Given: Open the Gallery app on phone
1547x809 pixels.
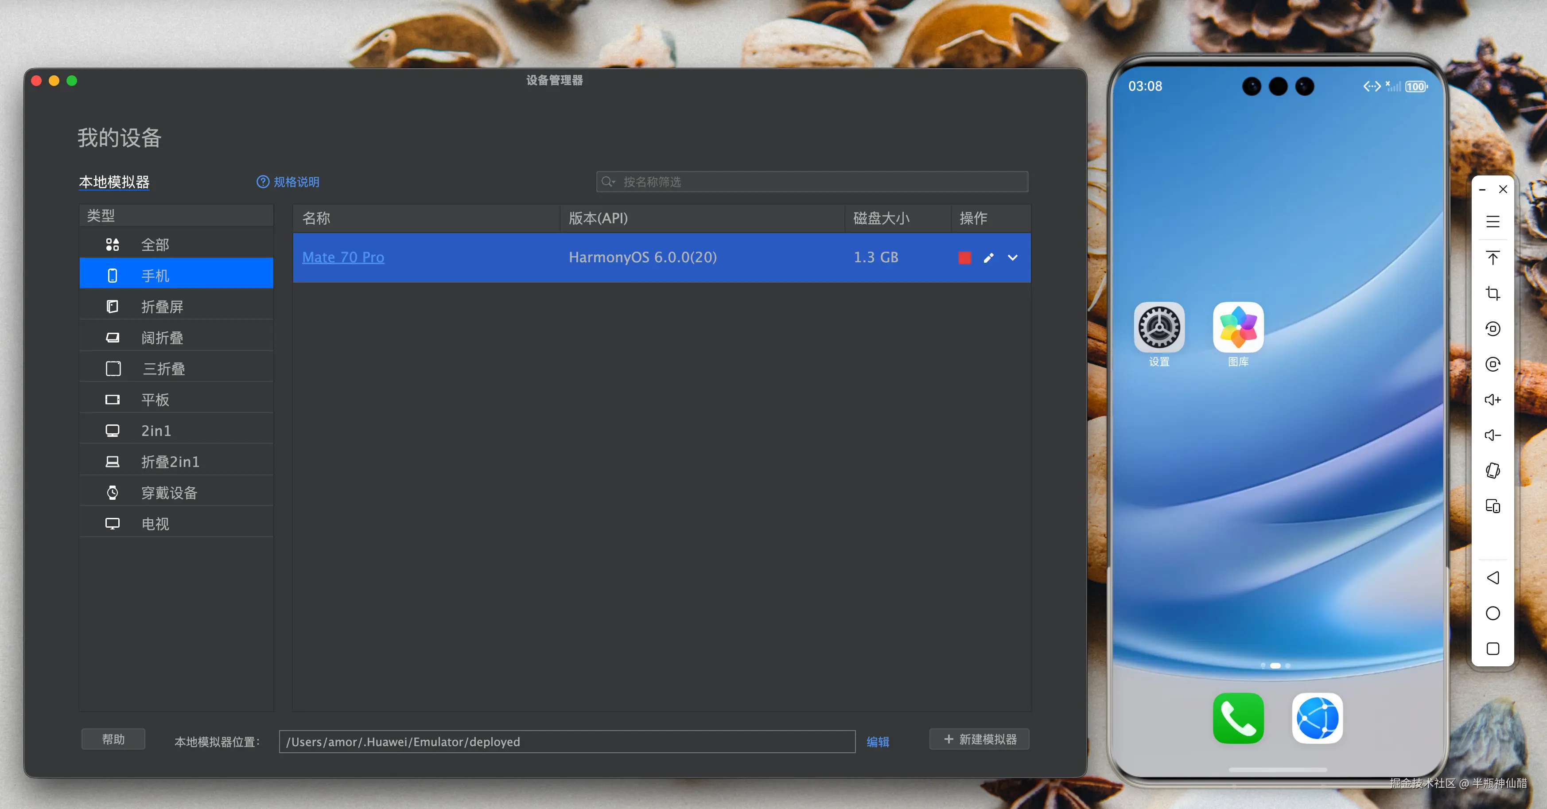Looking at the screenshot, I should click(x=1238, y=328).
